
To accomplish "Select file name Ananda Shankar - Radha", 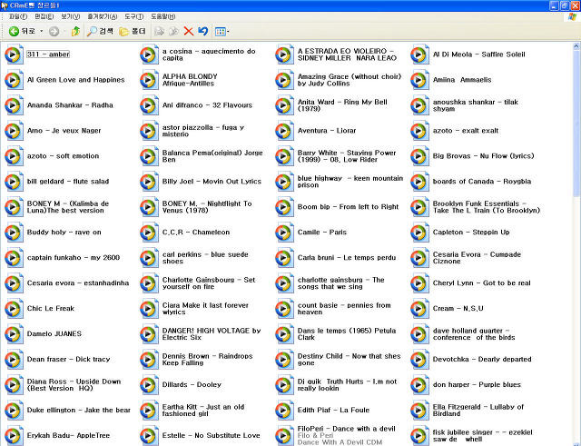I will click(70, 105).
